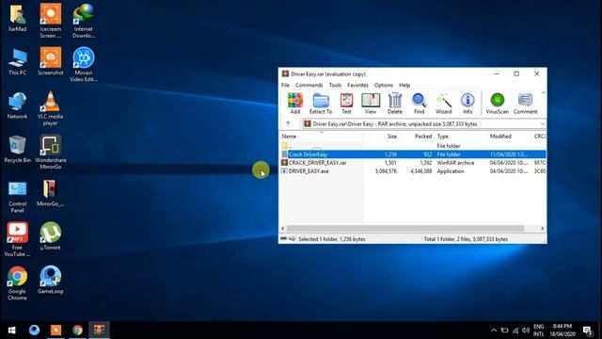Image resolution: width=602 pixels, height=339 pixels.
Task: Select the GameLoop desktop shortcut
Action: (x=50, y=280)
